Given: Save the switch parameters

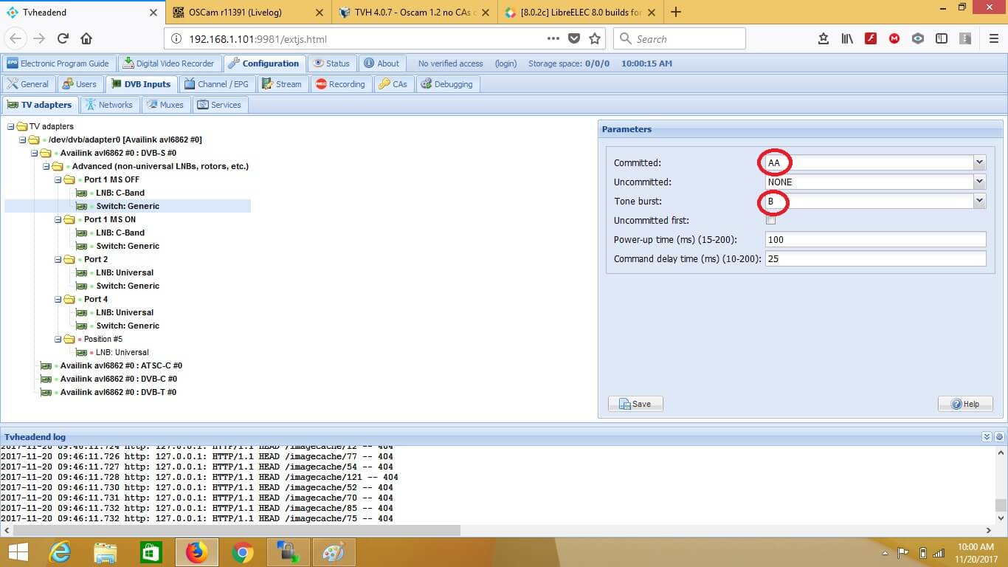Looking at the screenshot, I should click(635, 404).
